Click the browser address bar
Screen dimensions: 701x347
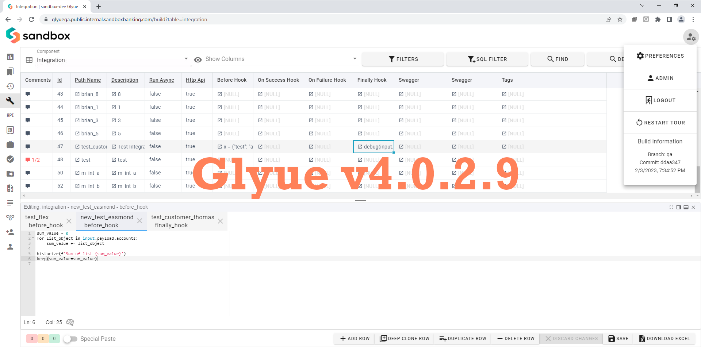(321, 19)
